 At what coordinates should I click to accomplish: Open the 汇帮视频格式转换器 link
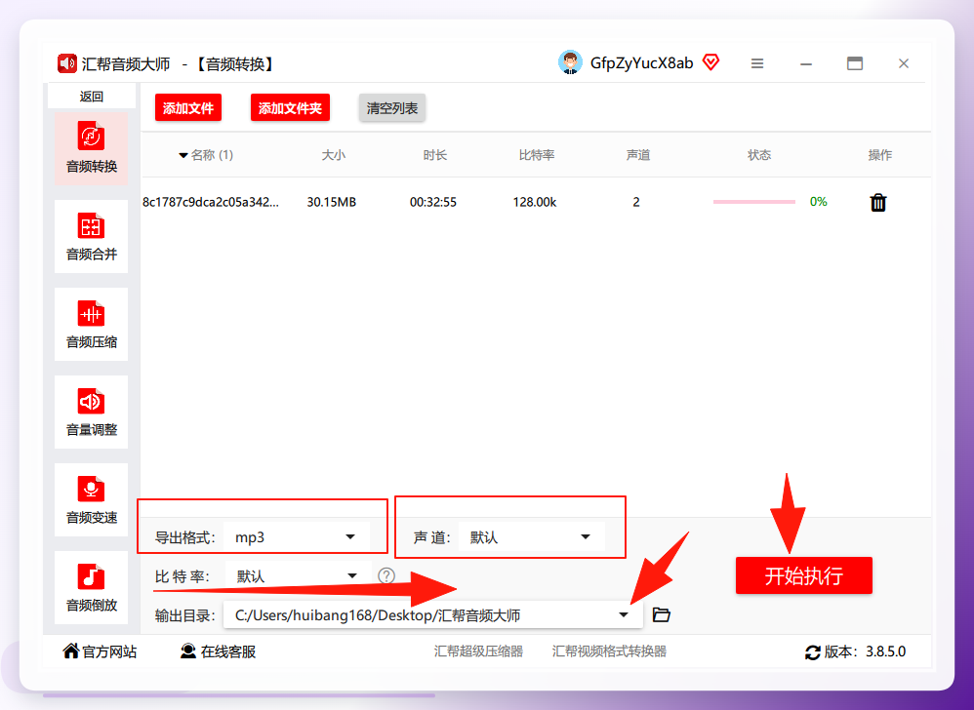pos(609,651)
